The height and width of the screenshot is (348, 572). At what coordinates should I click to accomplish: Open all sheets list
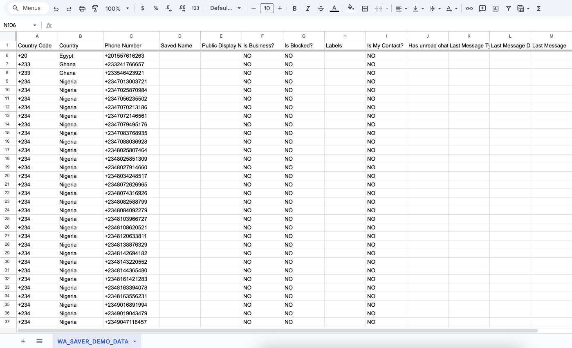point(39,341)
